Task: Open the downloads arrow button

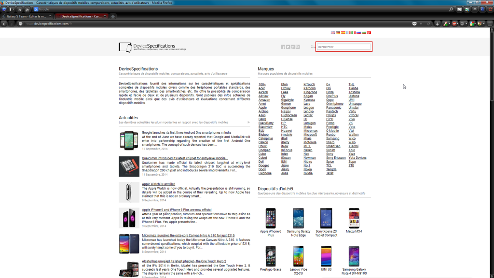Action: point(437,24)
